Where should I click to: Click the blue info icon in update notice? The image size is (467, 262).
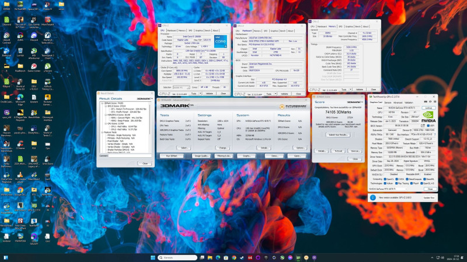point(373,197)
